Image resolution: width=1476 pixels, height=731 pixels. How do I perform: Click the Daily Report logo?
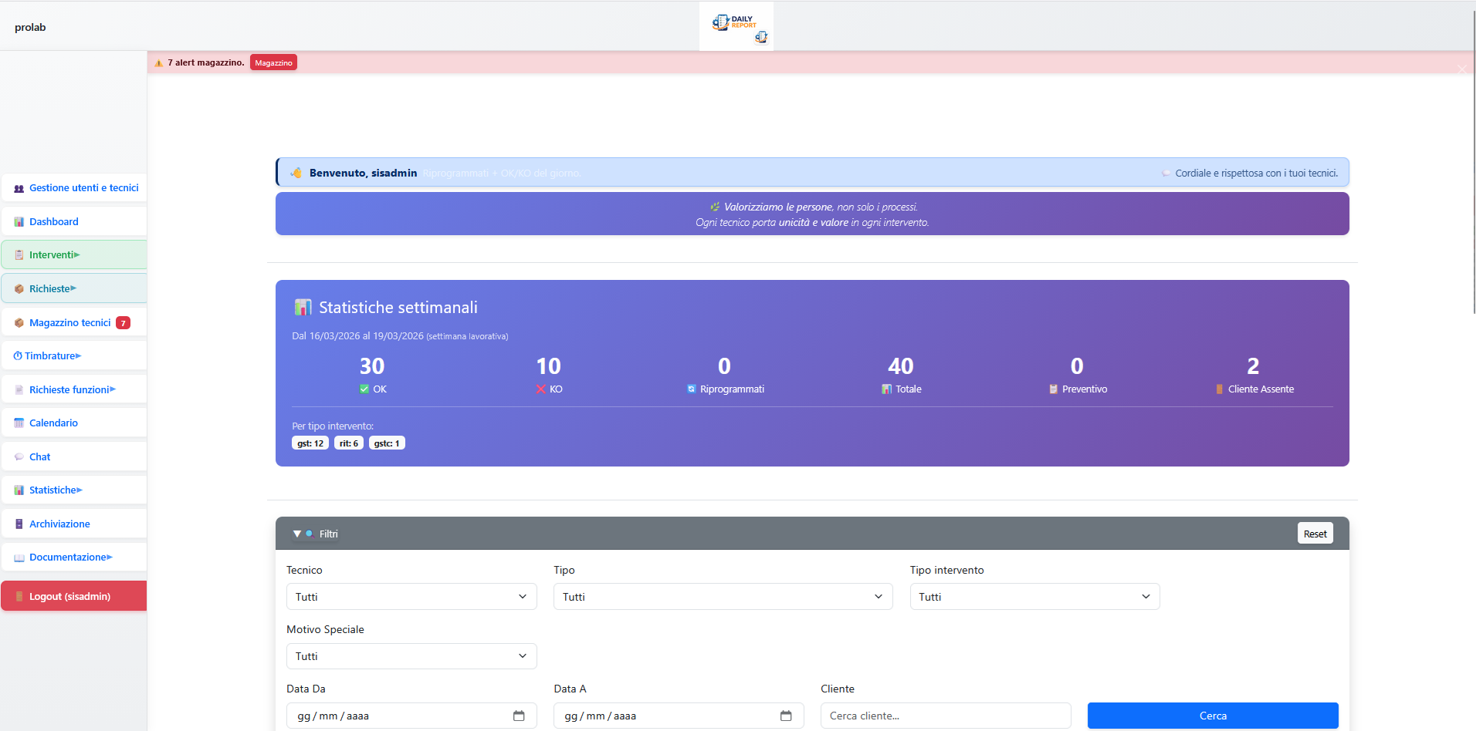point(736,26)
